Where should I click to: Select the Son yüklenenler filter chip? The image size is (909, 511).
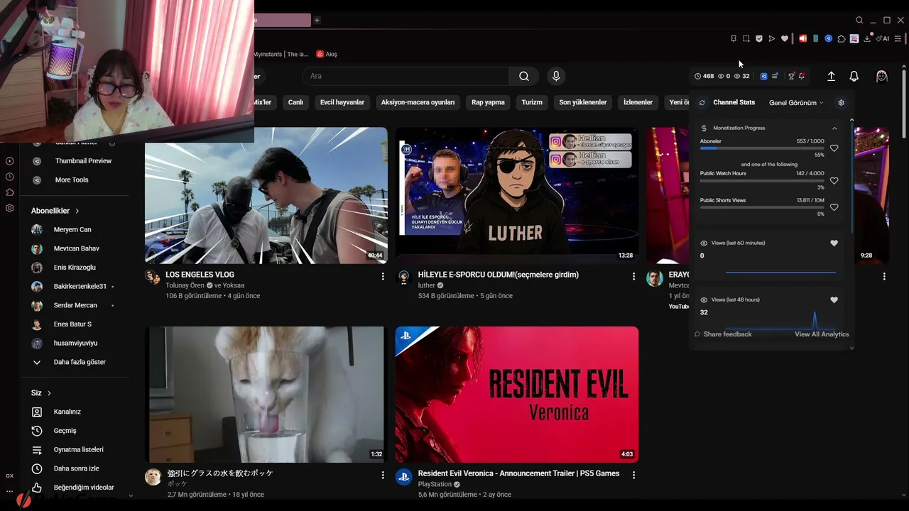(583, 102)
